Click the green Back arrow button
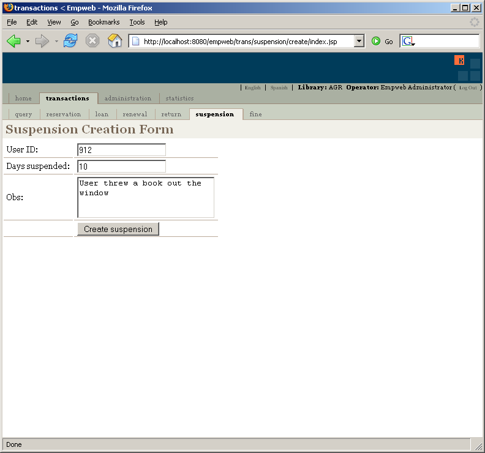The width and height of the screenshot is (485, 453). tap(13, 41)
